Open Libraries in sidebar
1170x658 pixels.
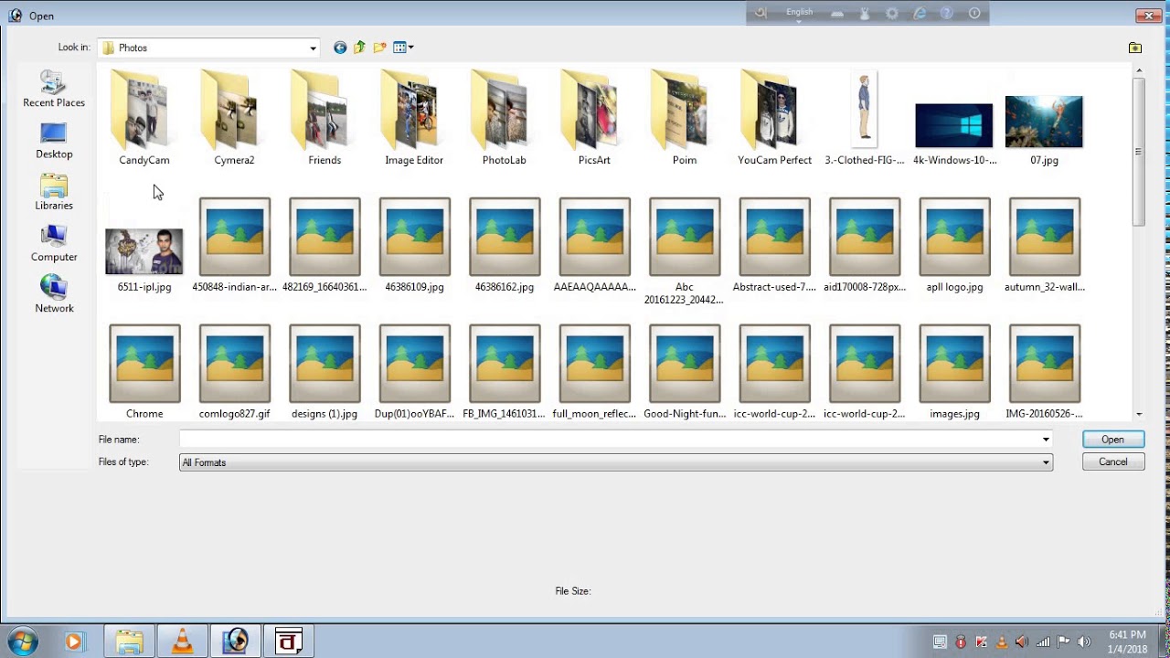pyautogui.click(x=54, y=192)
